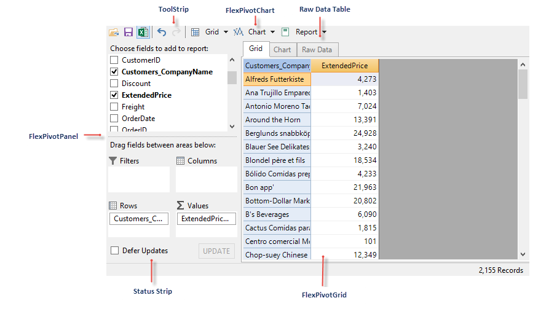The height and width of the screenshot is (314, 557).
Task: Select the Customers_C... item in Rows area
Action: (x=139, y=219)
